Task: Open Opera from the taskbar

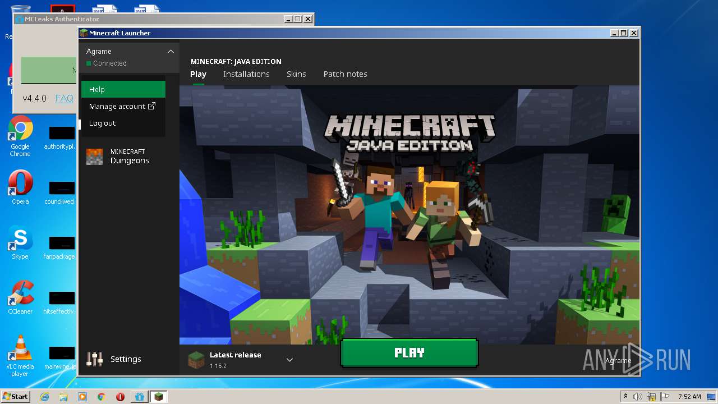Action: point(120,397)
